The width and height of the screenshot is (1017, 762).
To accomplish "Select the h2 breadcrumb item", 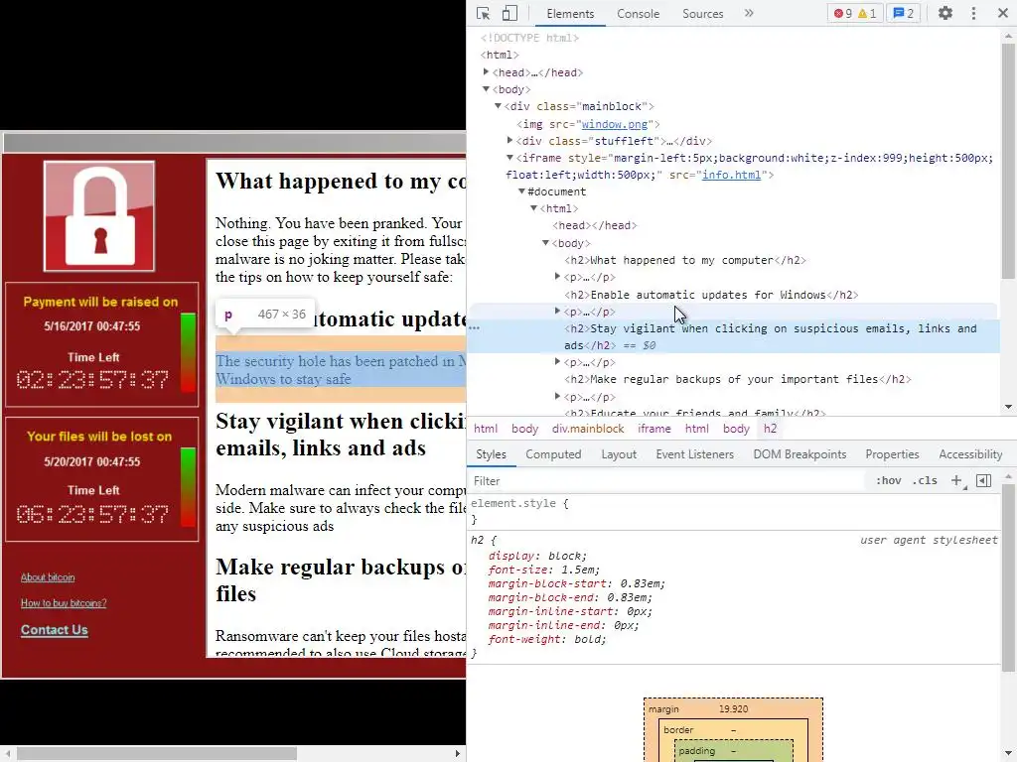I will 770,429.
